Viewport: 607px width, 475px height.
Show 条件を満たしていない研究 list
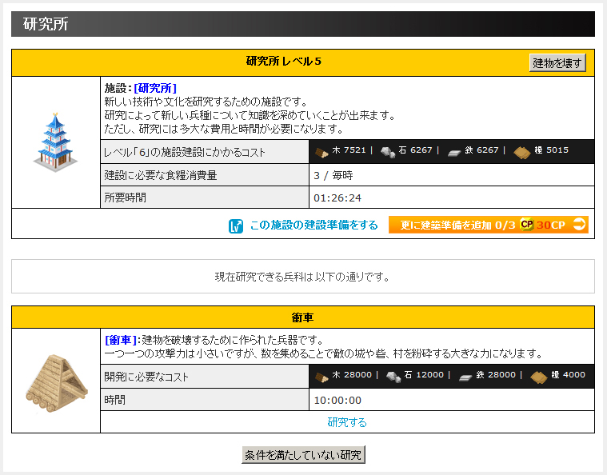[303, 455]
